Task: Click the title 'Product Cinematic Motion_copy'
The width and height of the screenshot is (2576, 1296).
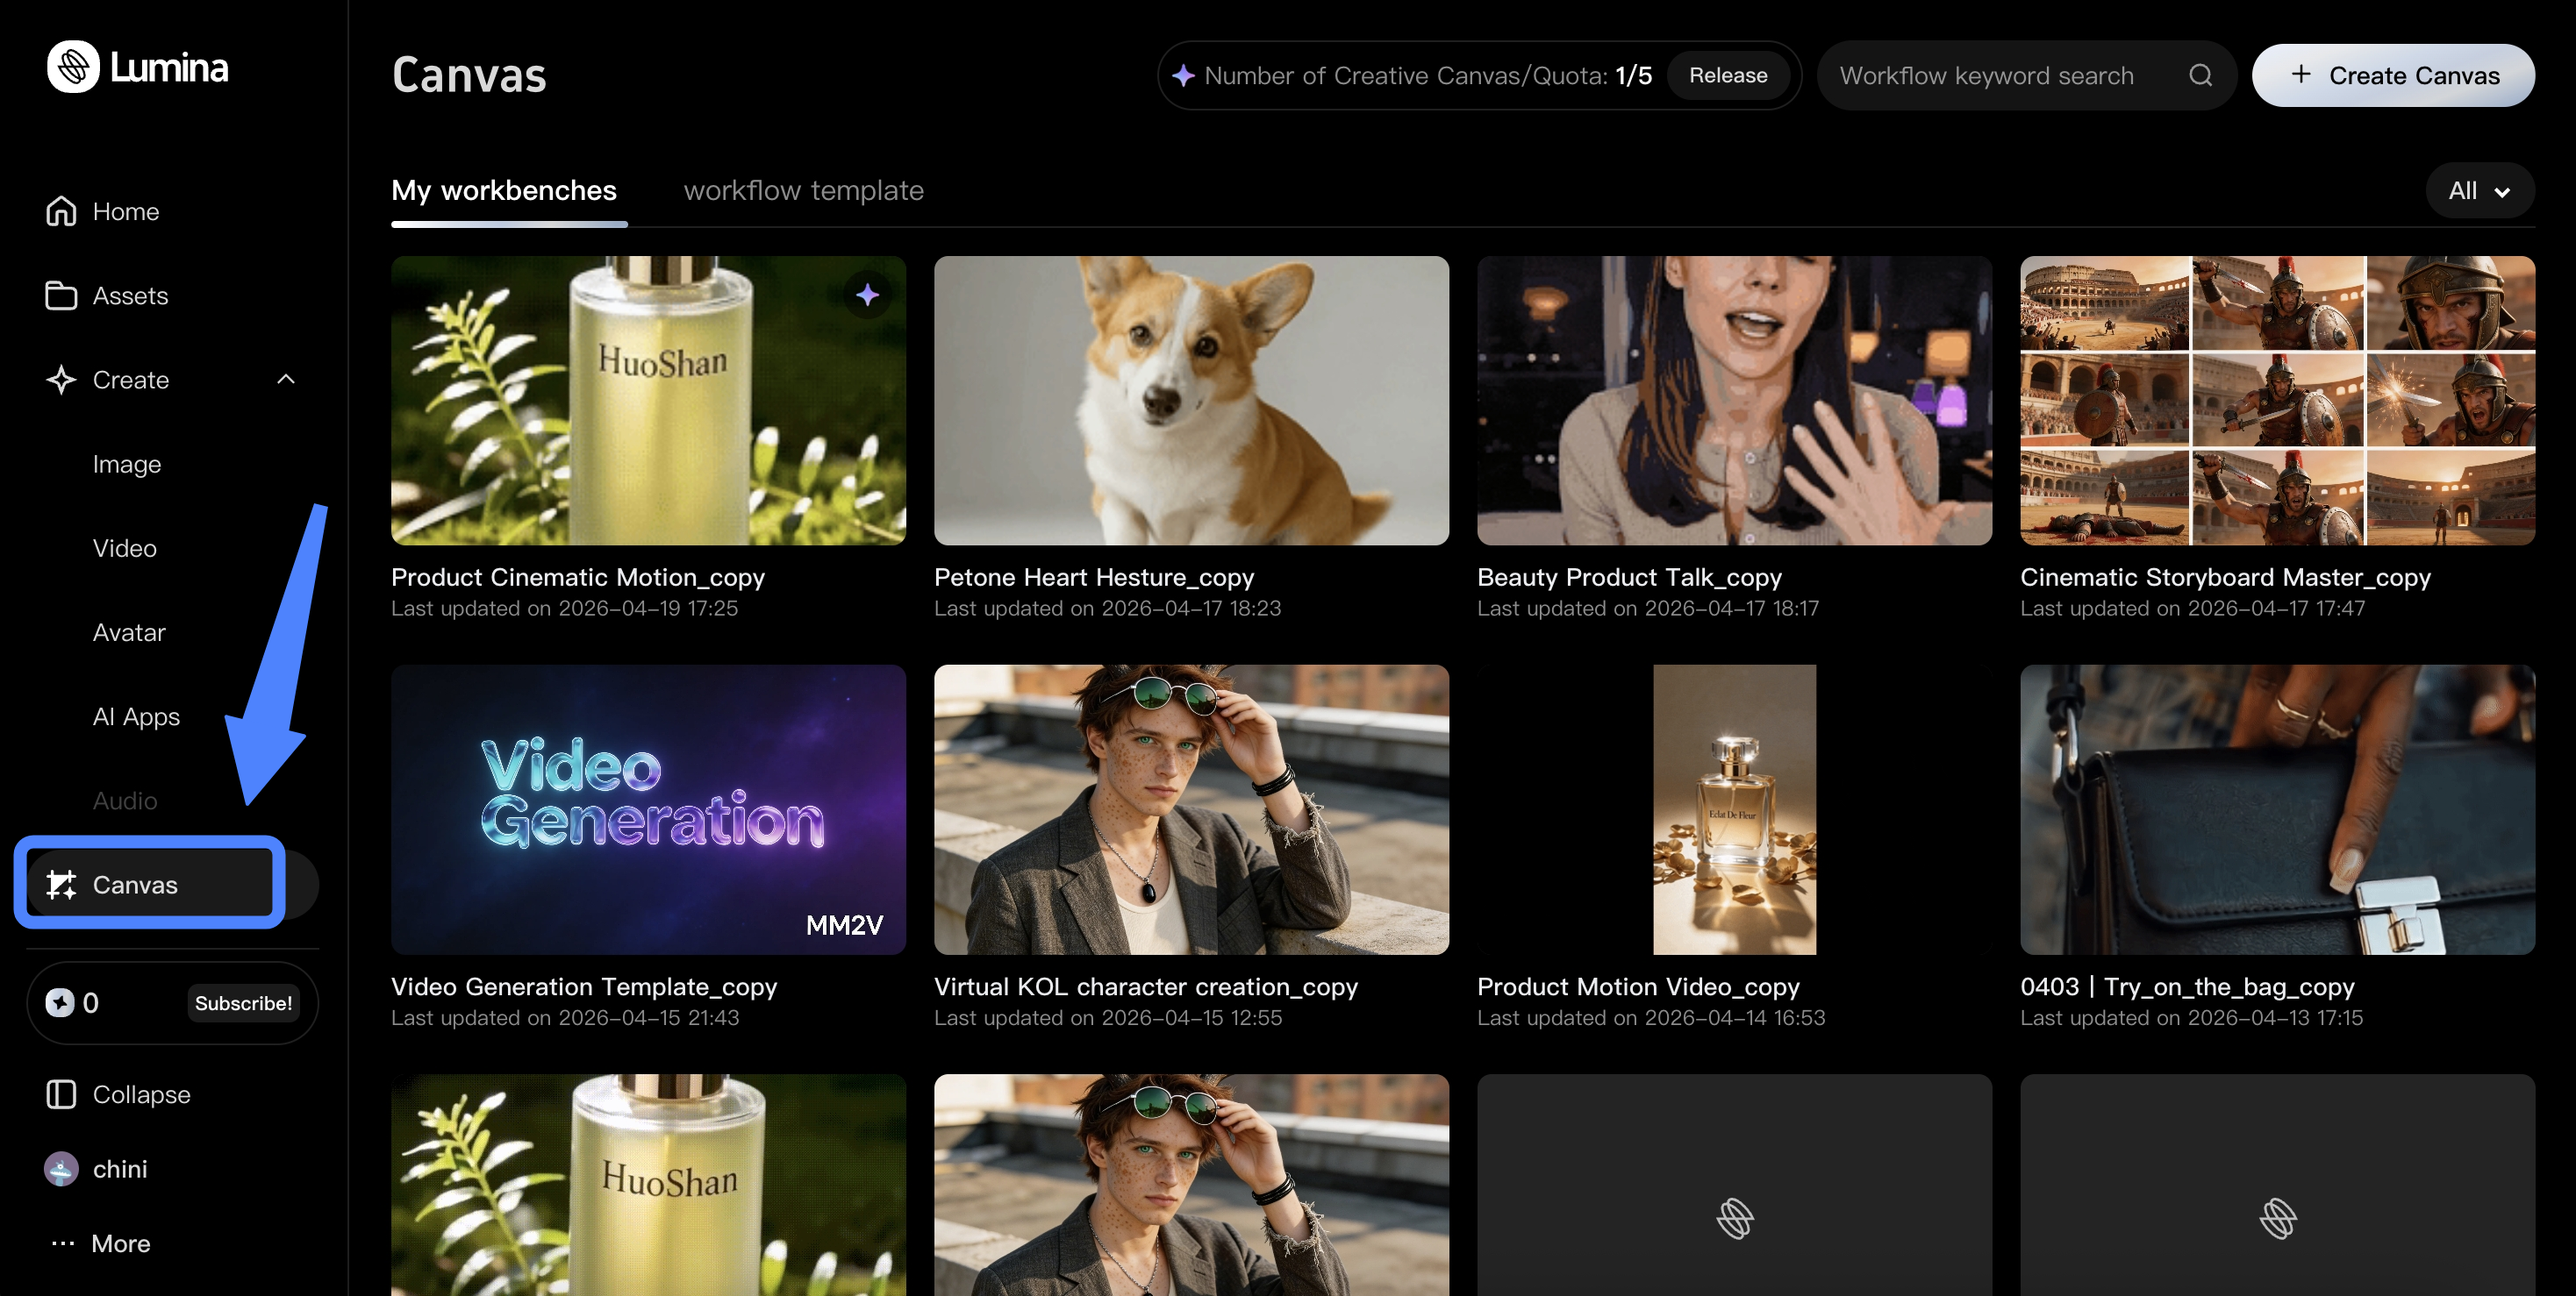Action: tap(578, 577)
